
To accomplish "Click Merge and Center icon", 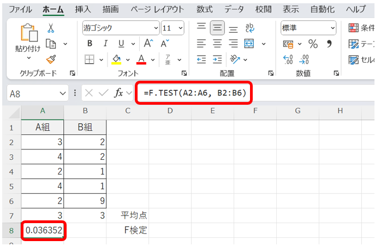I will (249, 44).
